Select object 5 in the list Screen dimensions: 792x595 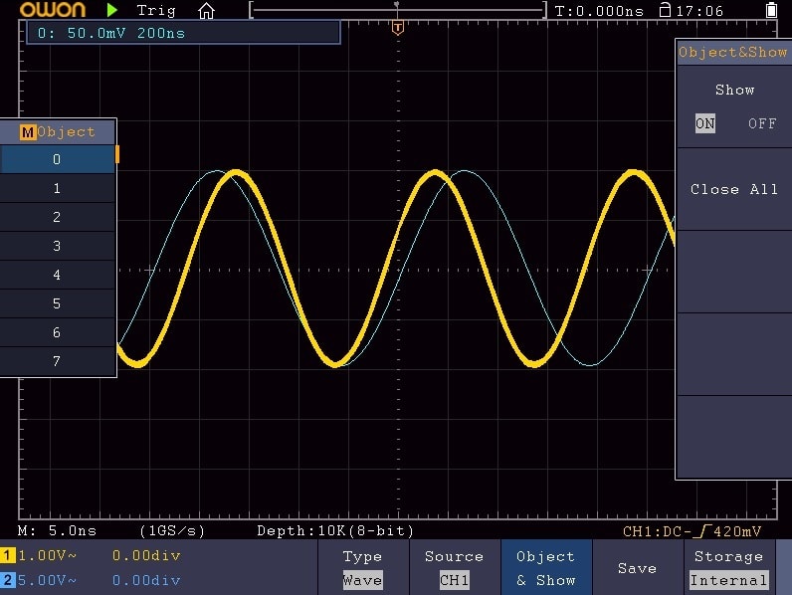[x=57, y=303]
